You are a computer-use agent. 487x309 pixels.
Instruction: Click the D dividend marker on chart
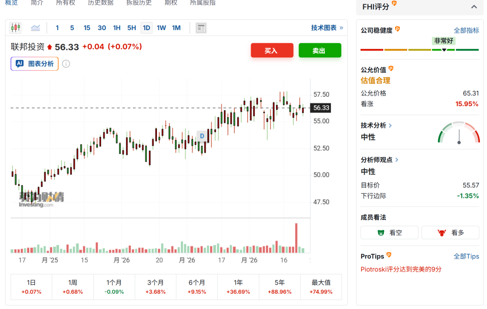202,136
